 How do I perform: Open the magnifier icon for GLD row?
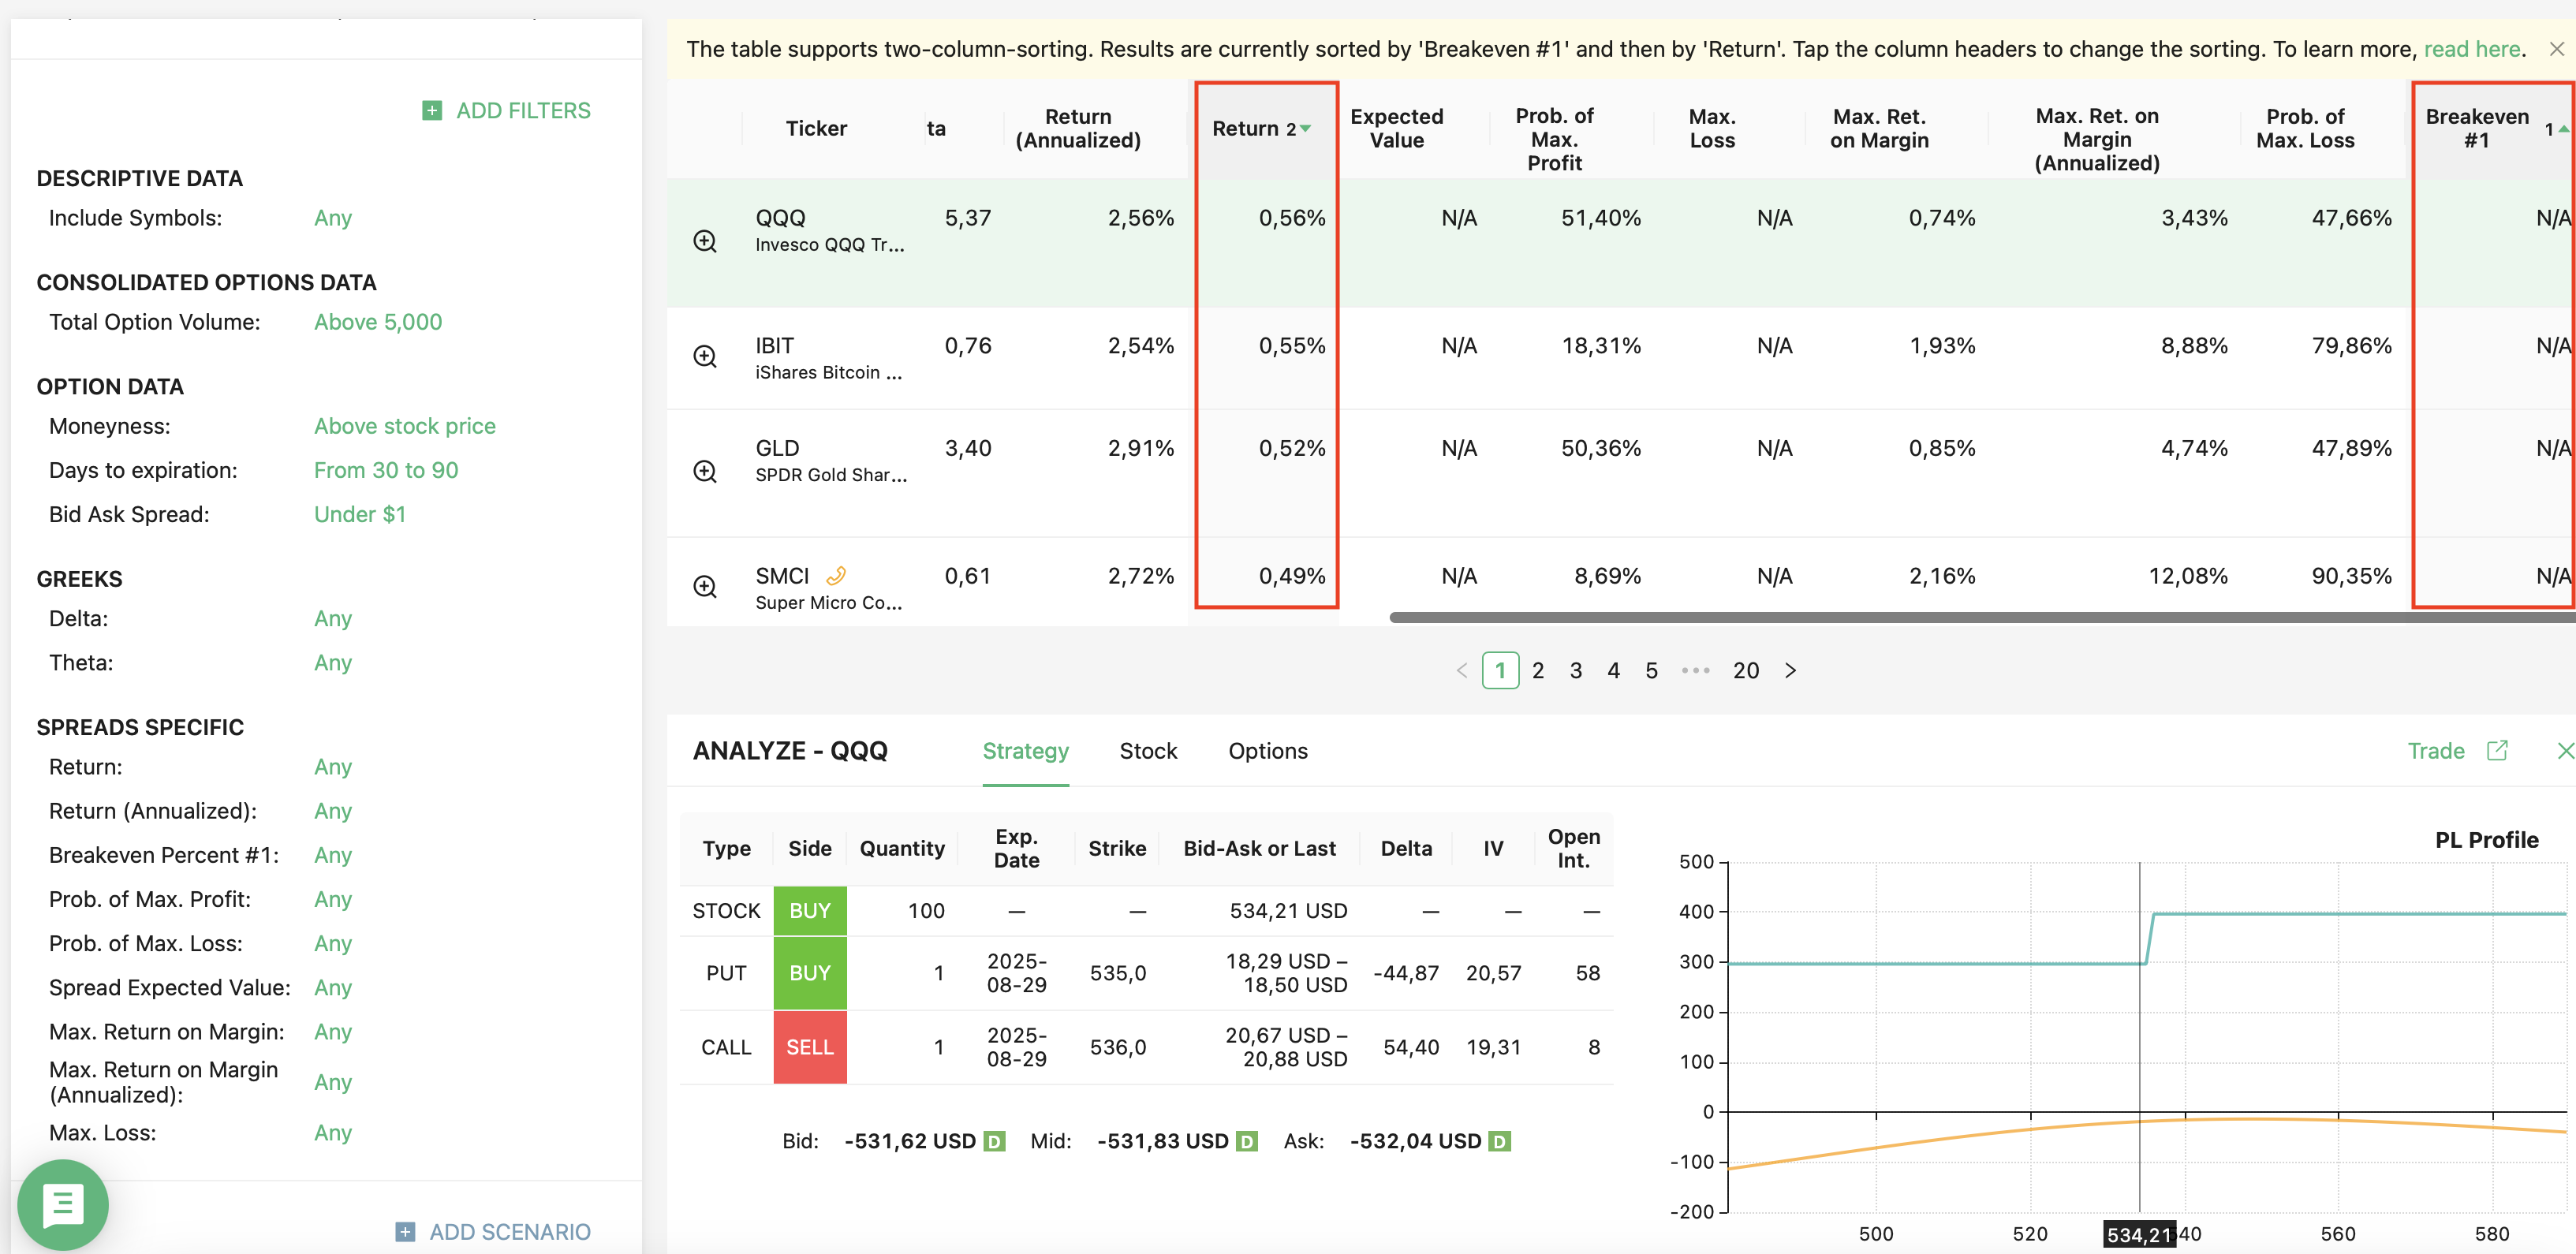[705, 471]
